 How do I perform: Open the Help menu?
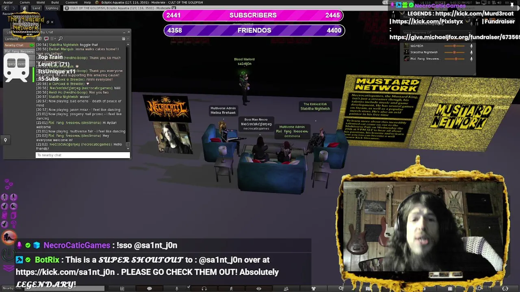point(87,2)
